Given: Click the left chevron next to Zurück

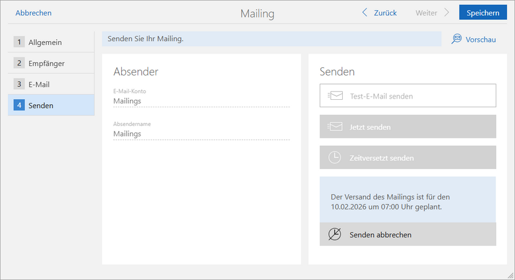Looking at the screenshot, I should [x=365, y=12].
